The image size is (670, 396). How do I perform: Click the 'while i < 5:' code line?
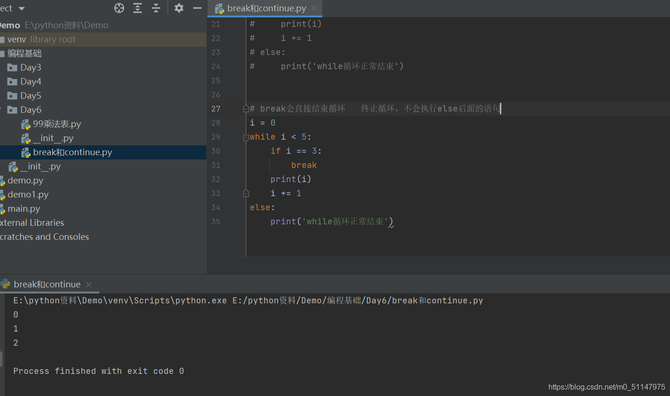tap(280, 137)
